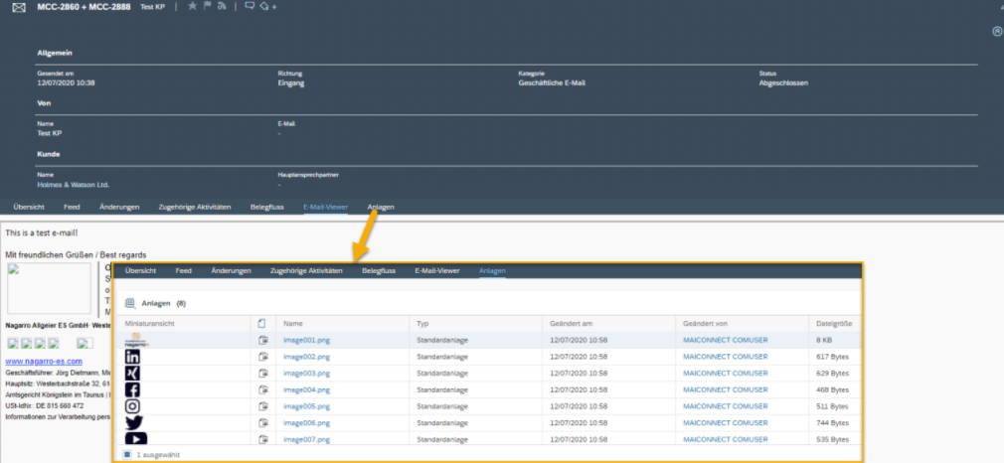The width and height of the screenshot is (1004, 463).
Task: Click the flag icon in the header
Action: [208, 7]
